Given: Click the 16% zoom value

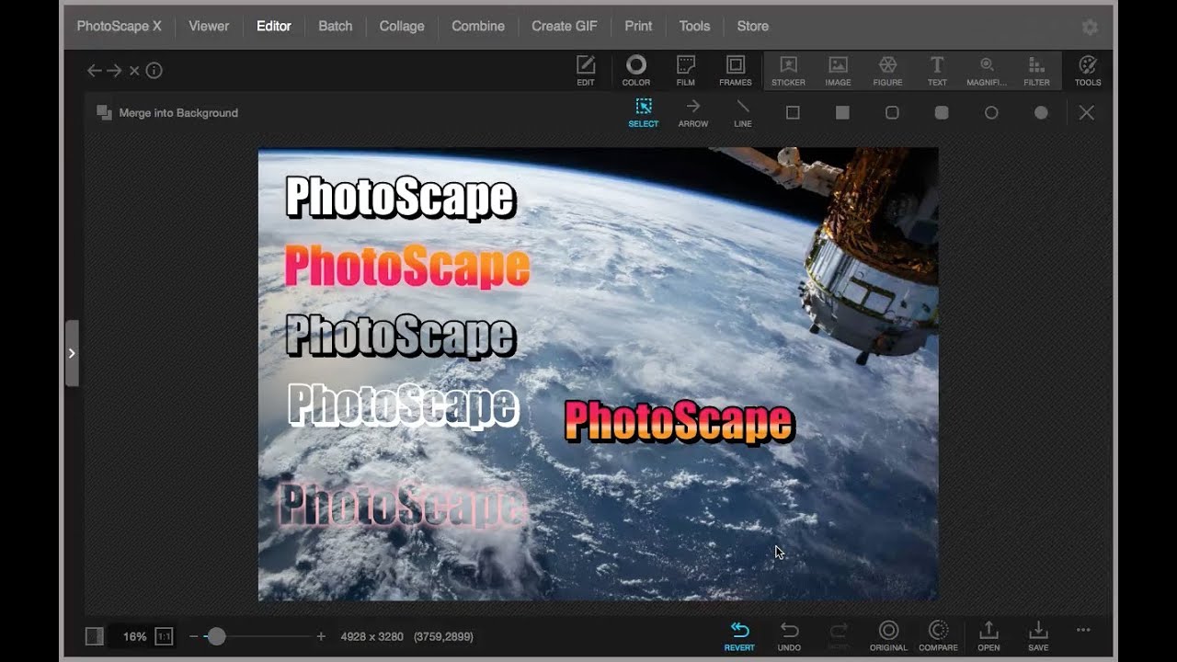Looking at the screenshot, I should pos(134,636).
